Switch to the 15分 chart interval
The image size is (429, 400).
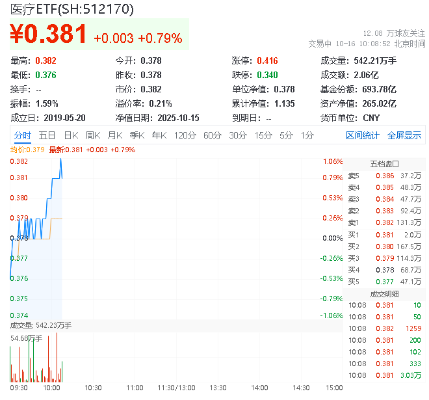tap(263, 135)
